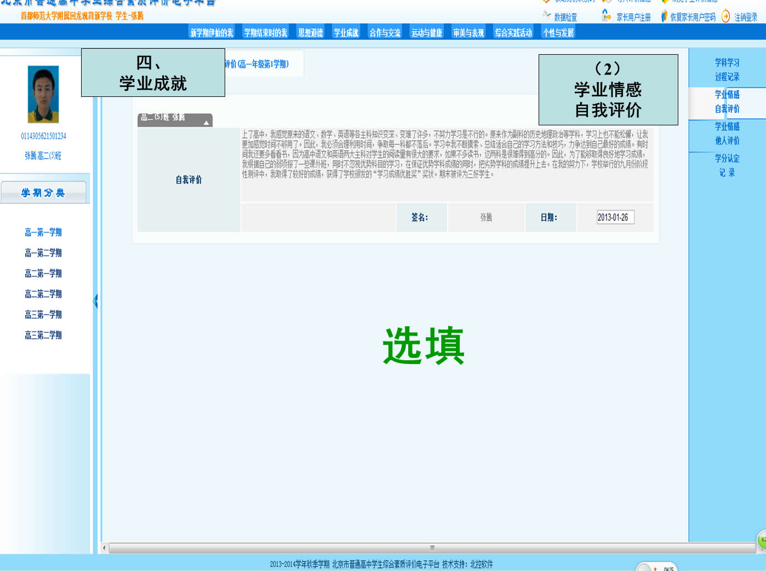Collapse the 高二(5)班 张腾 panel triangle
Screen dimensions: 766x571
coord(206,123)
